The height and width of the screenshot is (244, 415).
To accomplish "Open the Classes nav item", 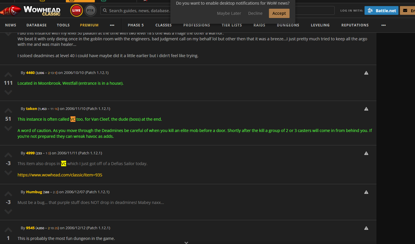I will pos(164,25).
